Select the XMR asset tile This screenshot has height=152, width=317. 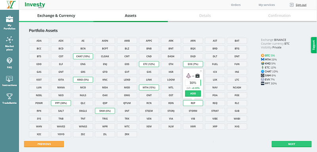tap(193, 127)
